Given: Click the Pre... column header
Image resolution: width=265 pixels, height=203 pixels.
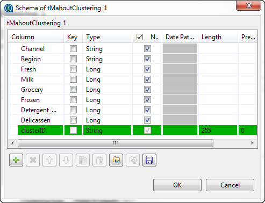Looking at the screenshot, I should 248,37.
